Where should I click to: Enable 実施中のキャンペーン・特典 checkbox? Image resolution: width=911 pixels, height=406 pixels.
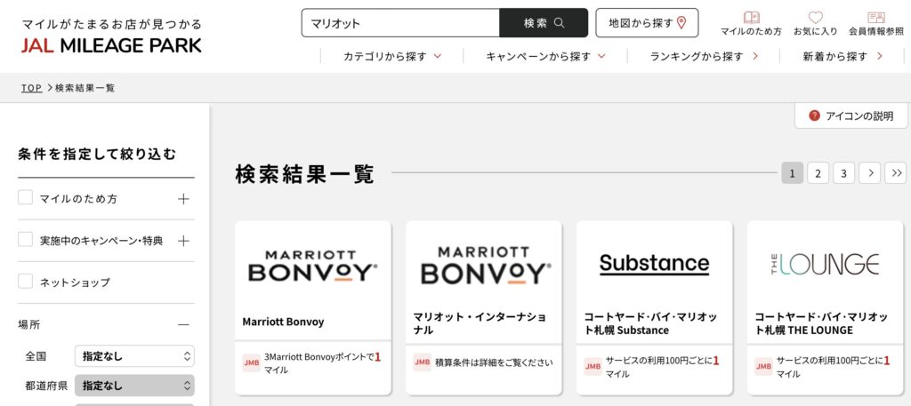[x=26, y=240]
